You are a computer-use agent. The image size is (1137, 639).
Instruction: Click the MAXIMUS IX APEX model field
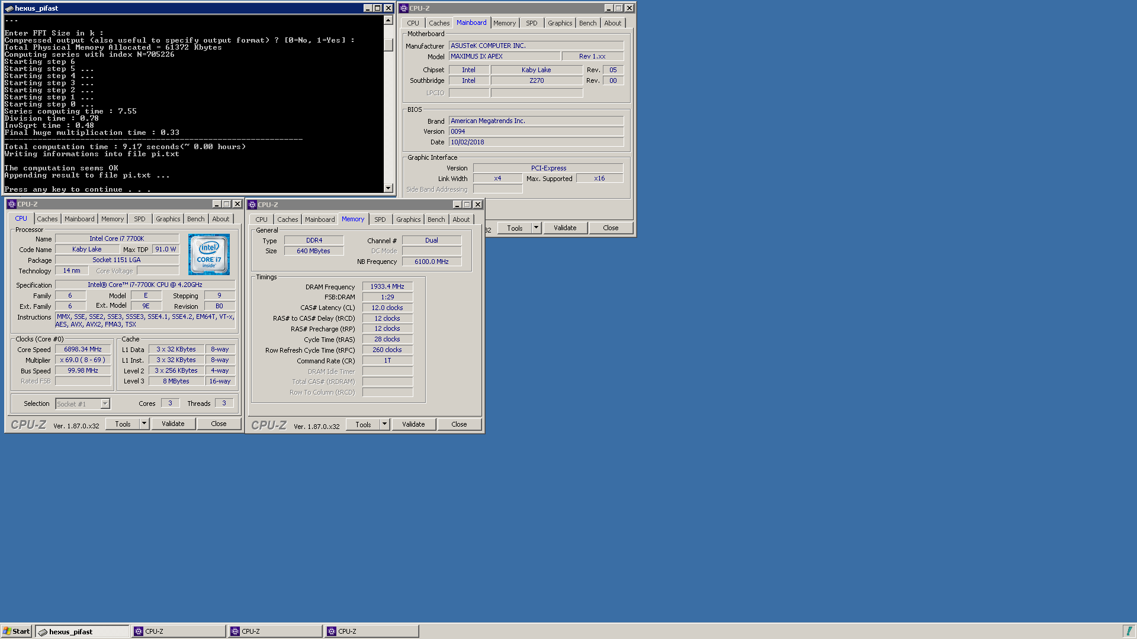(505, 56)
